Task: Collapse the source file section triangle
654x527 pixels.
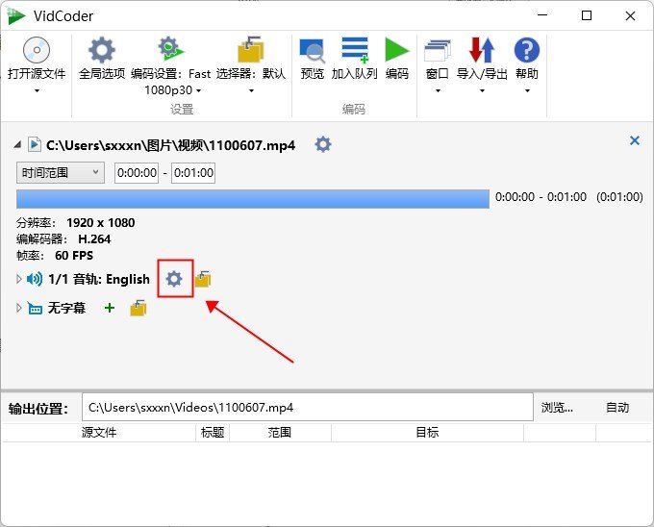Action: click(x=17, y=144)
